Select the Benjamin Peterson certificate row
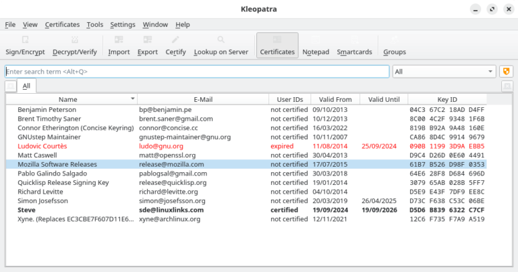 [246, 110]
